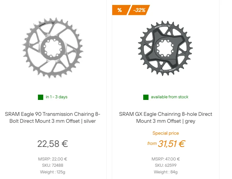This screenshot has height=179, width=232.
Task: Click MSRP: 47,00 € text
Action: click(x=166, y=159)
